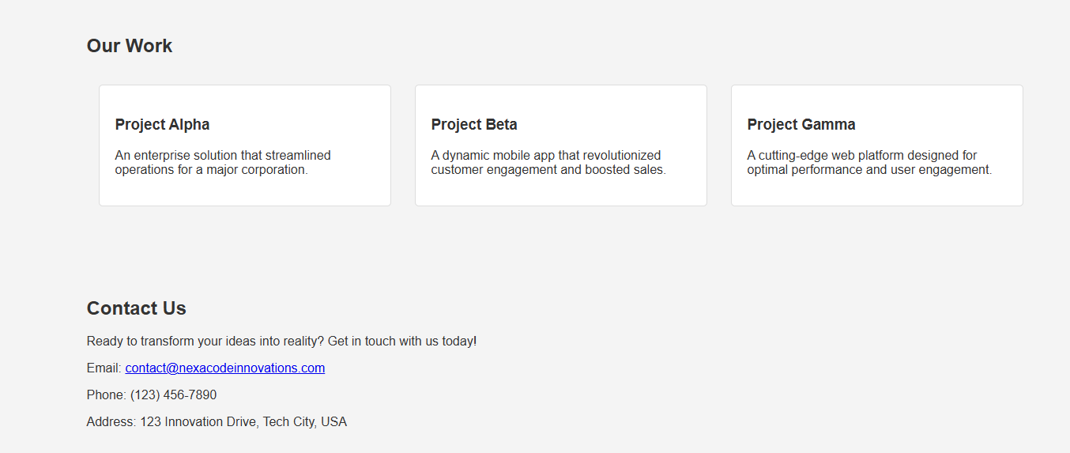Click the Project Gamma web platform description

click(868, 162)
